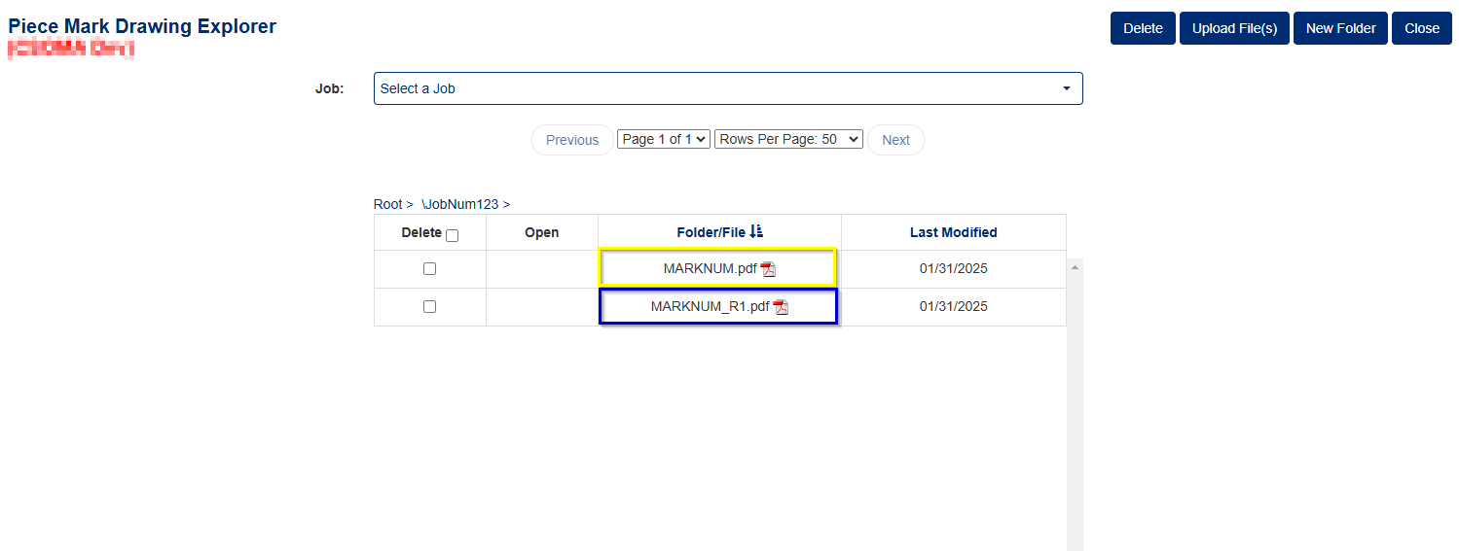This screenshot has width=1459, height=551.
Task: Click the Open column header
Action: click(x=541, y=232)
